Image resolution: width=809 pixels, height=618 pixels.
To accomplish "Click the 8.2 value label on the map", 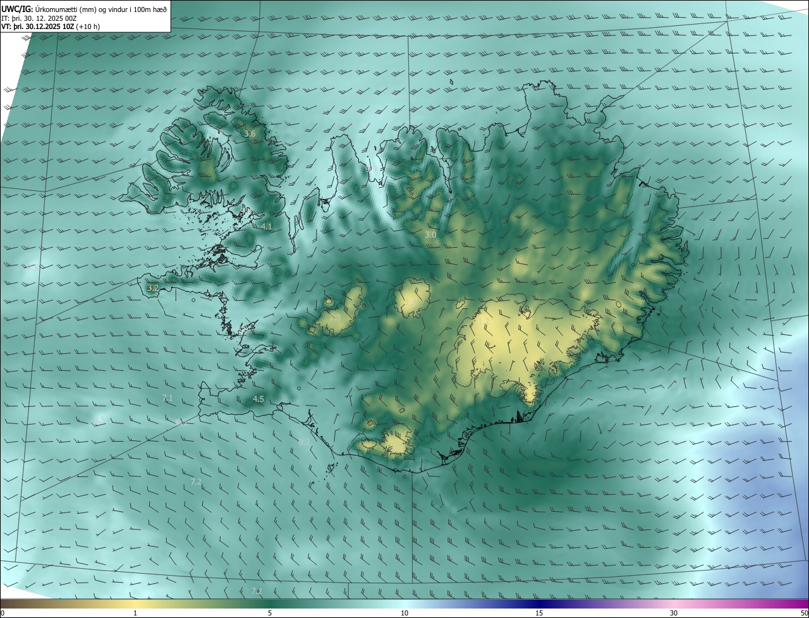I will pos(304,442).
